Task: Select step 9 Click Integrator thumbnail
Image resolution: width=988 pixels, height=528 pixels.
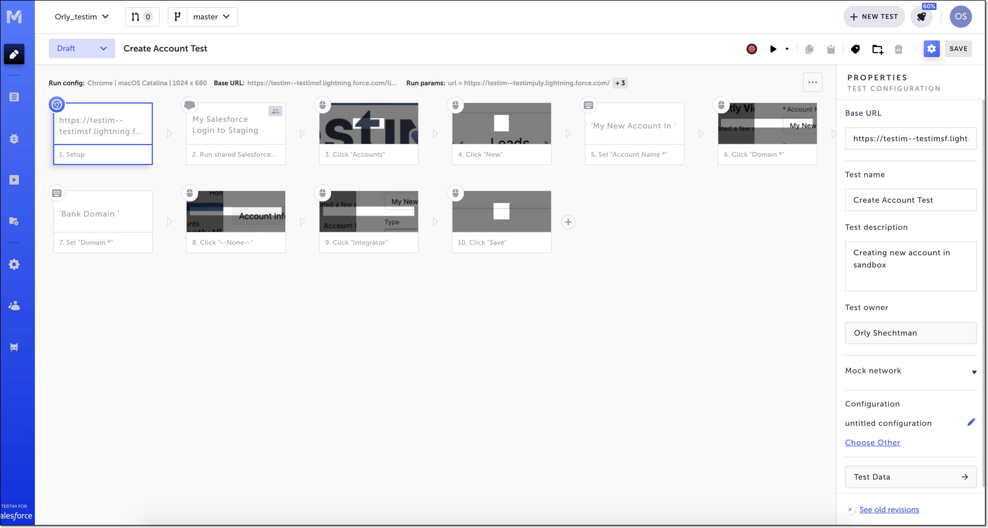Action: pos(369,212)
